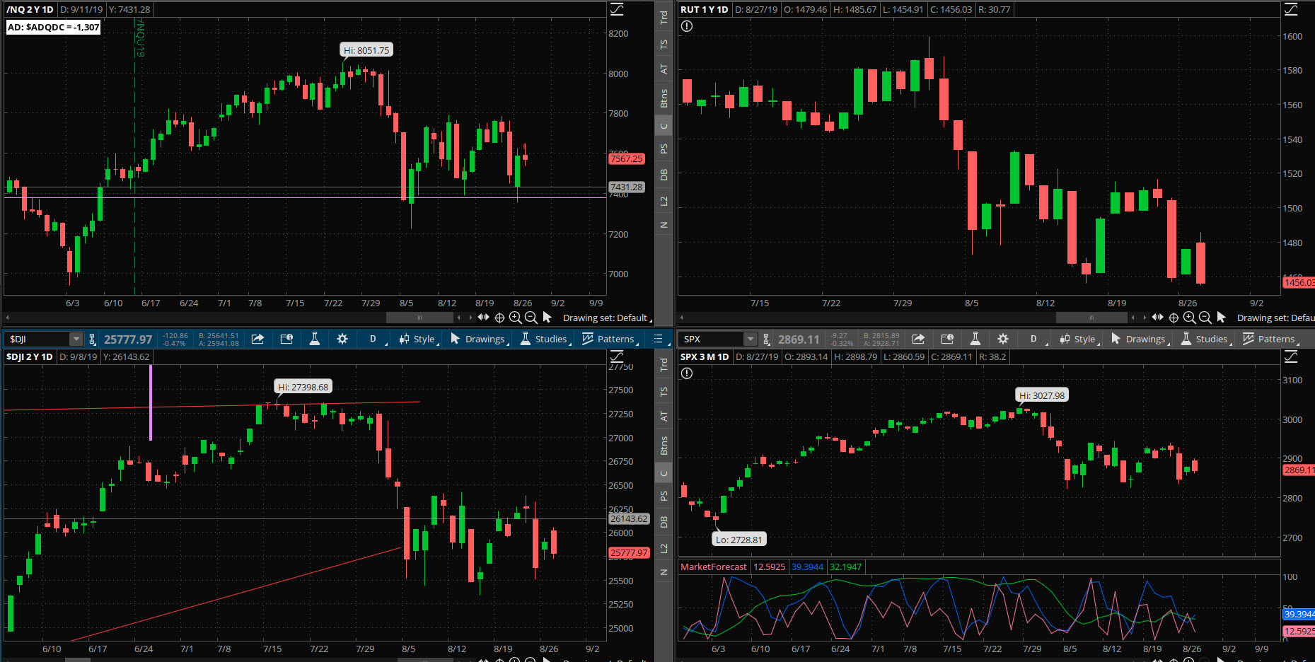Screen dimensions: 1315x662
Task: Click the pan chart icon under the RUT chart
Action: coord(1157,318)
